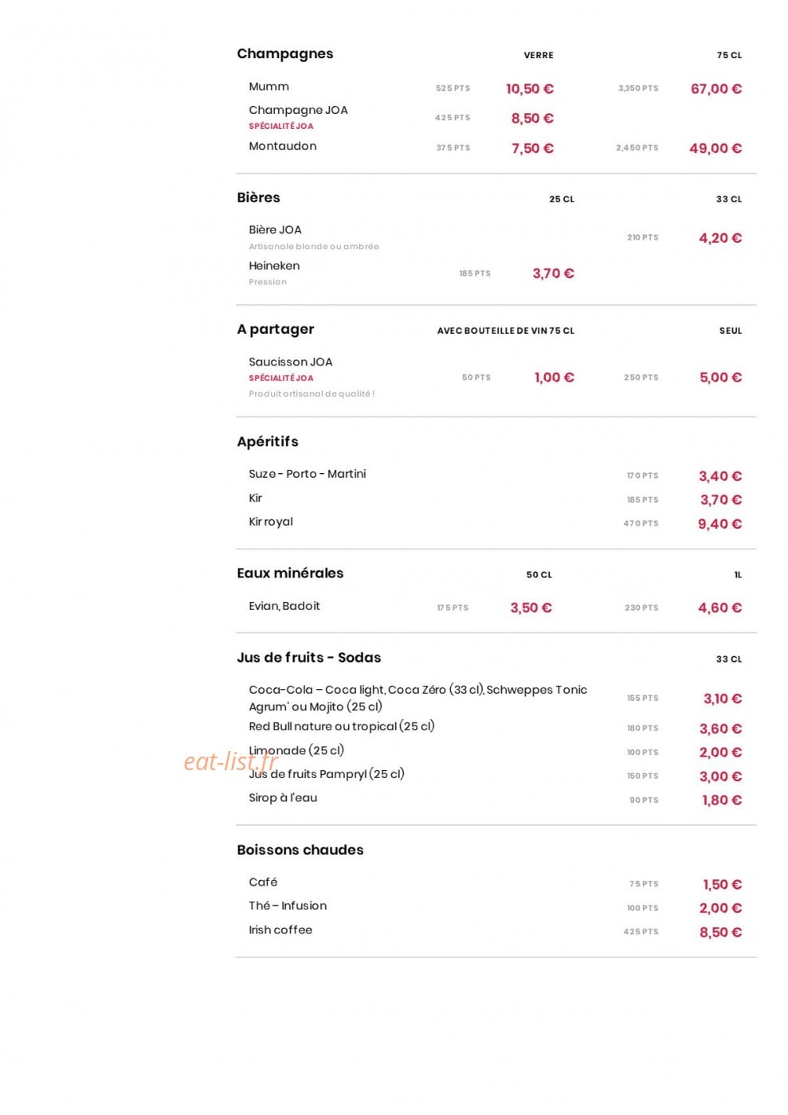
Task: Select Irish coffee item
Action: click(x=280, y=930)
